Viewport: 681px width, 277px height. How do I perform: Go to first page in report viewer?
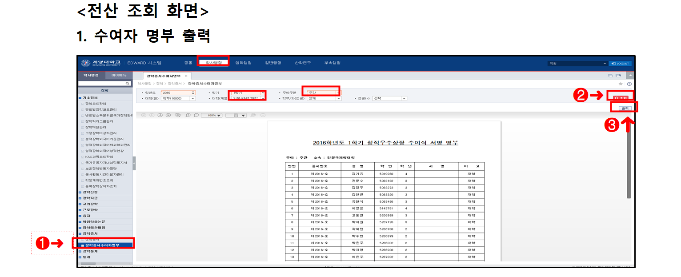point(144,115)
